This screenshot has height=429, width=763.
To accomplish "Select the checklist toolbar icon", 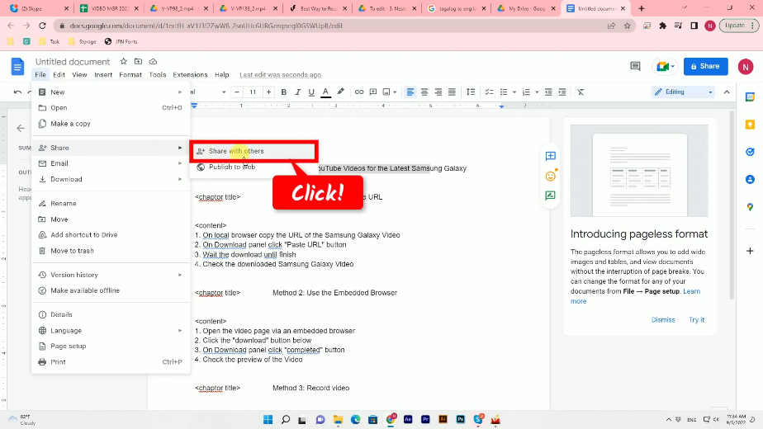I will click(489, 92).
